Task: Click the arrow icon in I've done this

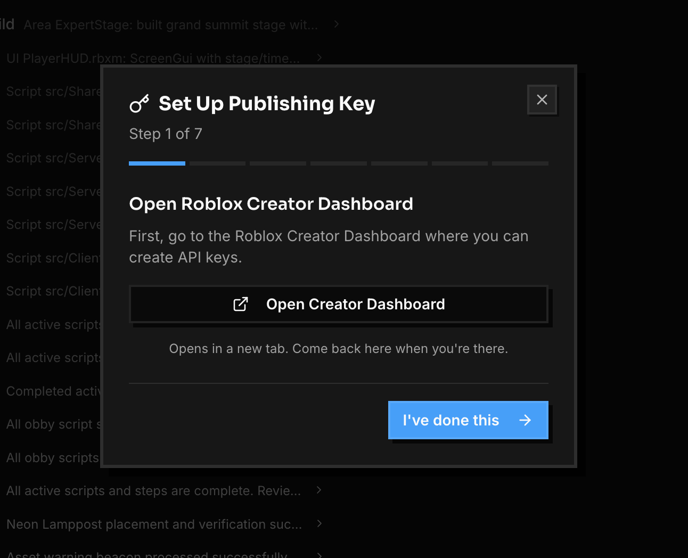Action: (525, 420)
